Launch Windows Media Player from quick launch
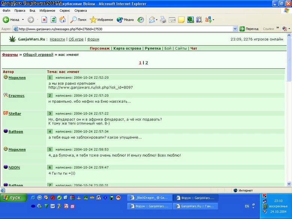 46,198
